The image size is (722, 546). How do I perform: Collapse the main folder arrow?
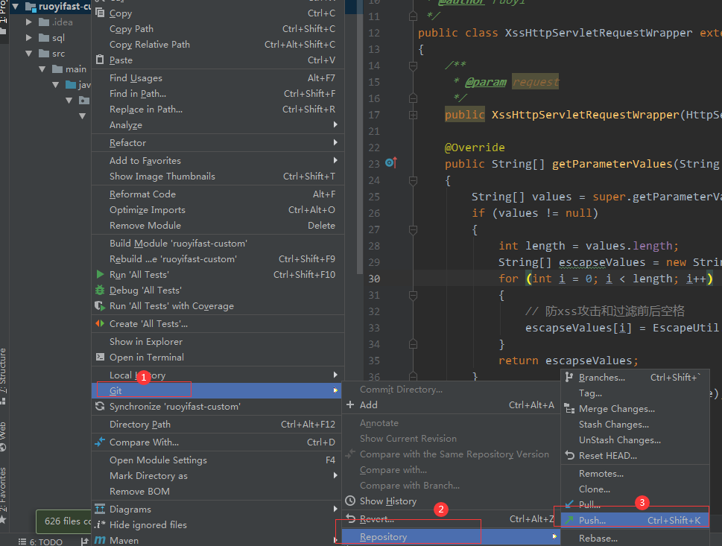click(42, 69)
